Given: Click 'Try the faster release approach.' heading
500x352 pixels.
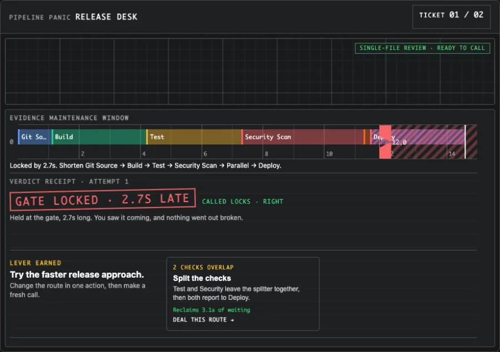Looking at the screenshot, I should pos(77,275).
